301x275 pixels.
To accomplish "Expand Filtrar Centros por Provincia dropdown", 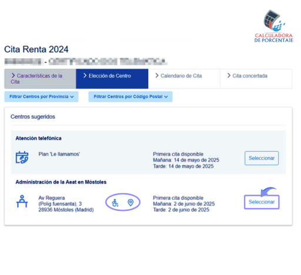I will 41,96.
